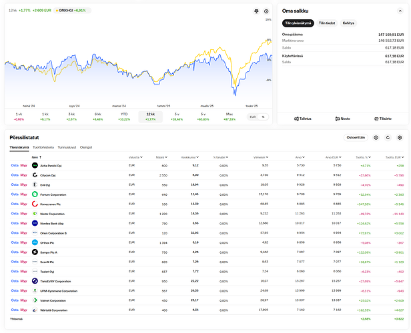Image resolution: width=411 pixels, height=333 pixels.
Task: Click Osta for Kone Oyj
Action: [15, 185]
